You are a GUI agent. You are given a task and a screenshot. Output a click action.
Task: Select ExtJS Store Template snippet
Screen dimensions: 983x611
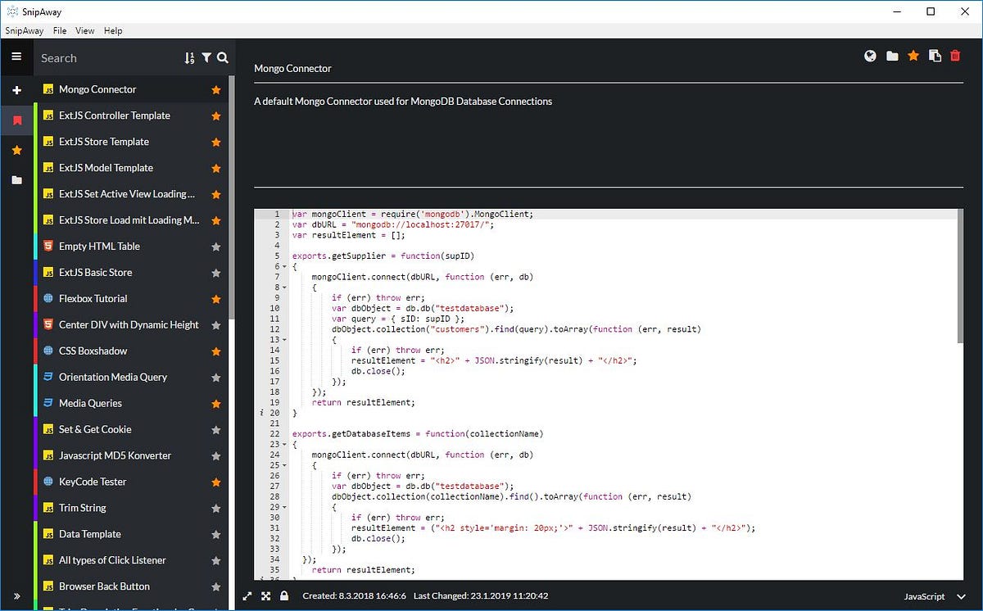132,142
